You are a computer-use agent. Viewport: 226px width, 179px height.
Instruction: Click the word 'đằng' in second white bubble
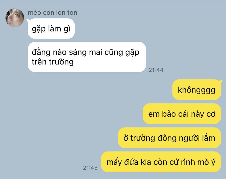pyautogui.click(x=41, y=52)
